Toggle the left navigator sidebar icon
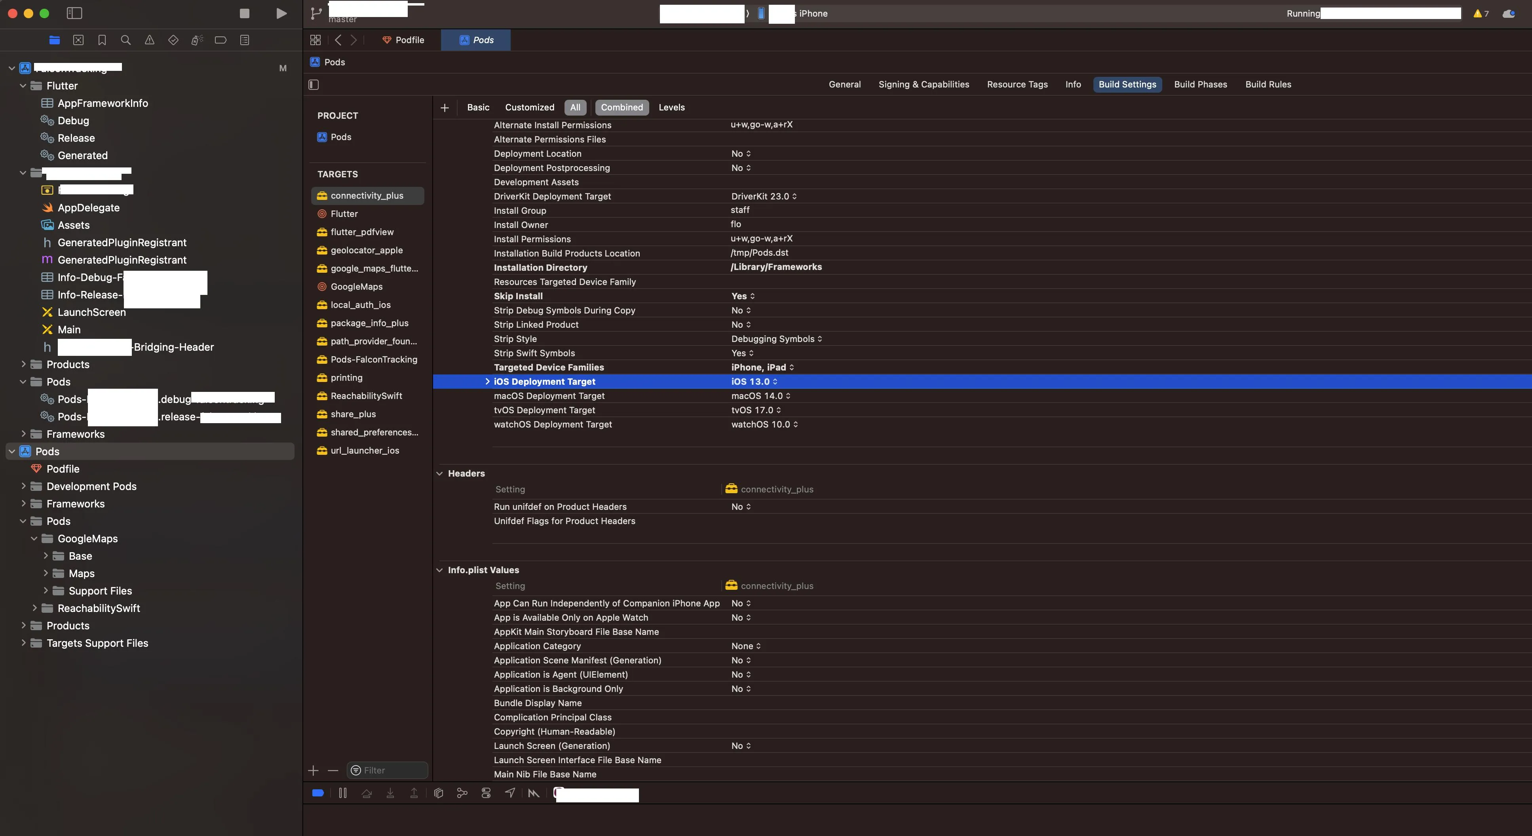Viewport: 1532px width, 836px height. pos(74,13)
